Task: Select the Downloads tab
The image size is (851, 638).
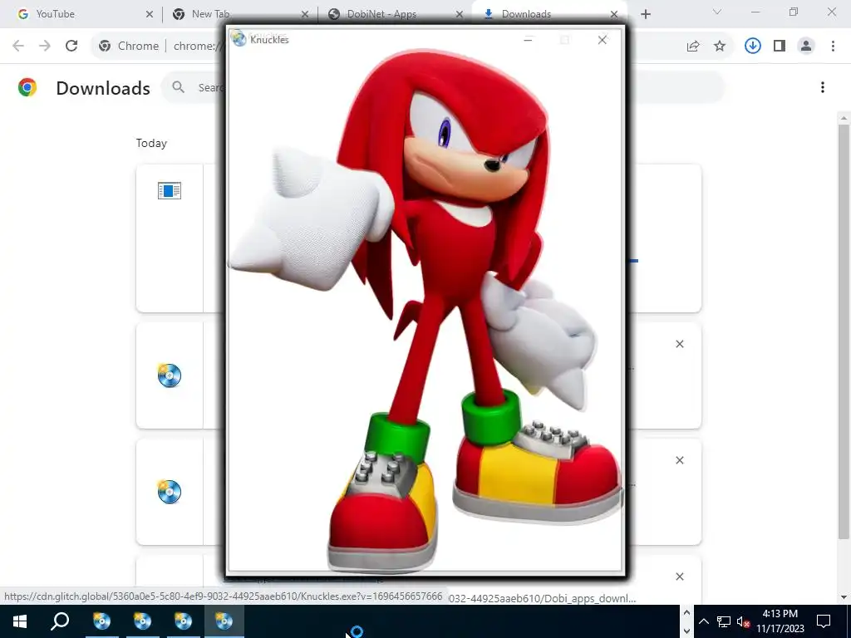Action: point(548,14)
